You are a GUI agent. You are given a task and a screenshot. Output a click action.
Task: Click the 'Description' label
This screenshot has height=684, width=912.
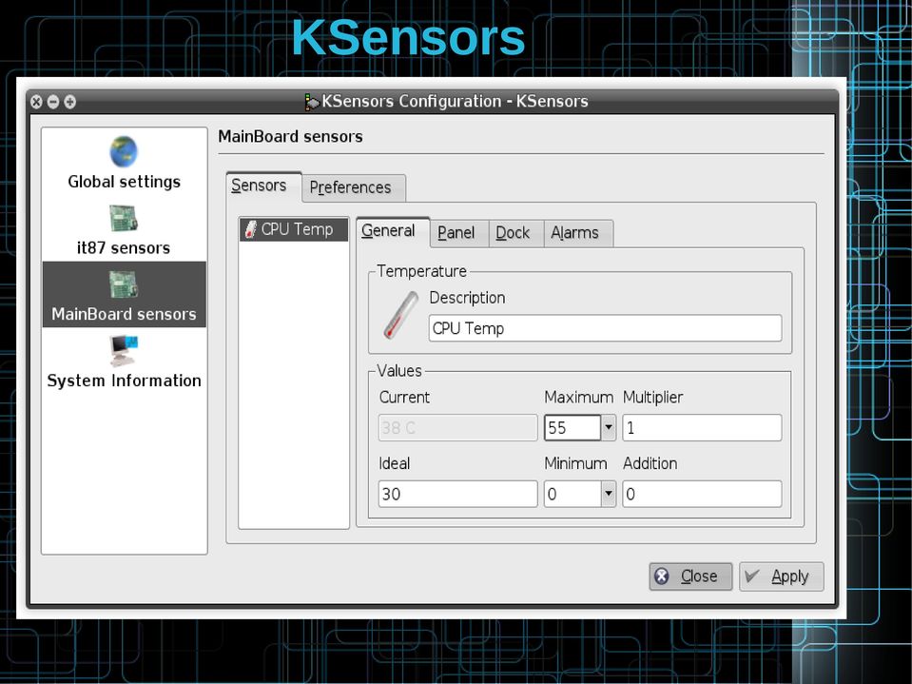467,298
